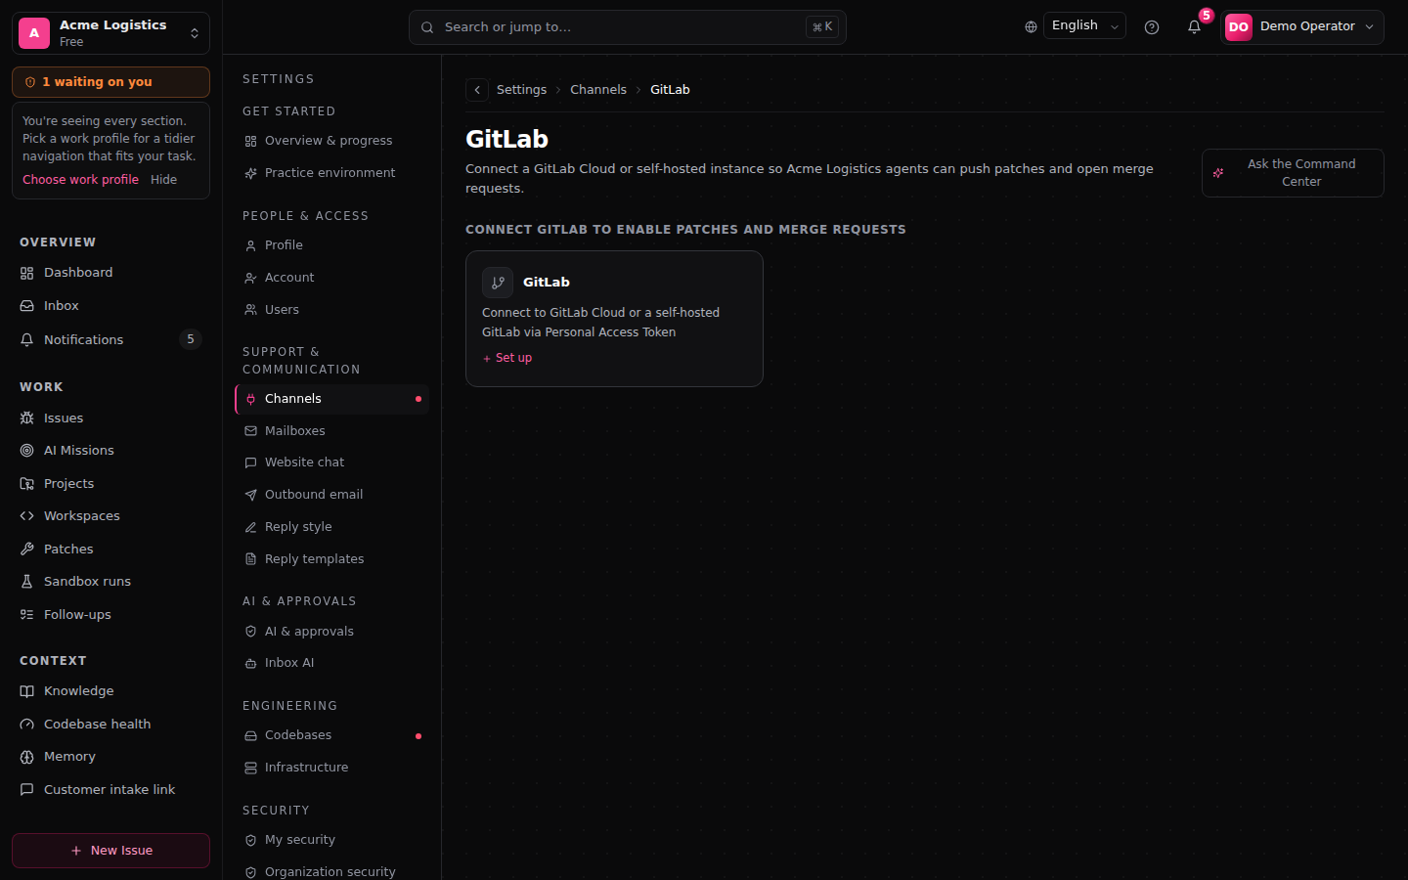
Task: Open Codebase health gauge icon
Action: pos(27,725)
